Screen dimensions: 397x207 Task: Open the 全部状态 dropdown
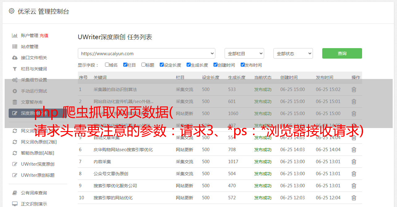coord(293,53)
